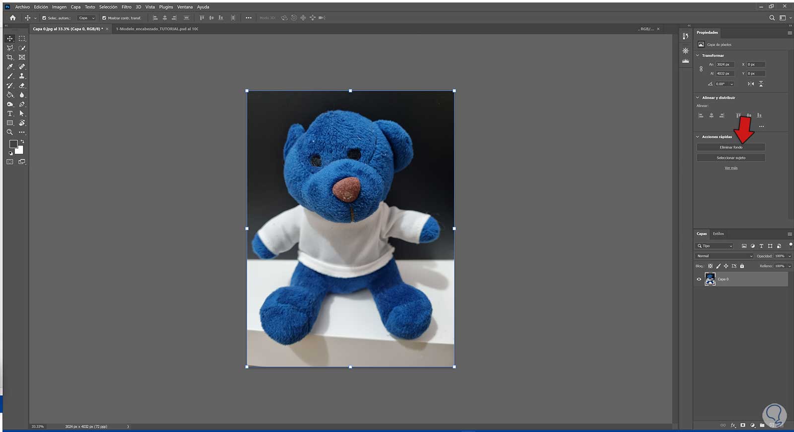
Task: Select the Eyedropper tool
Action: [9, 67]
